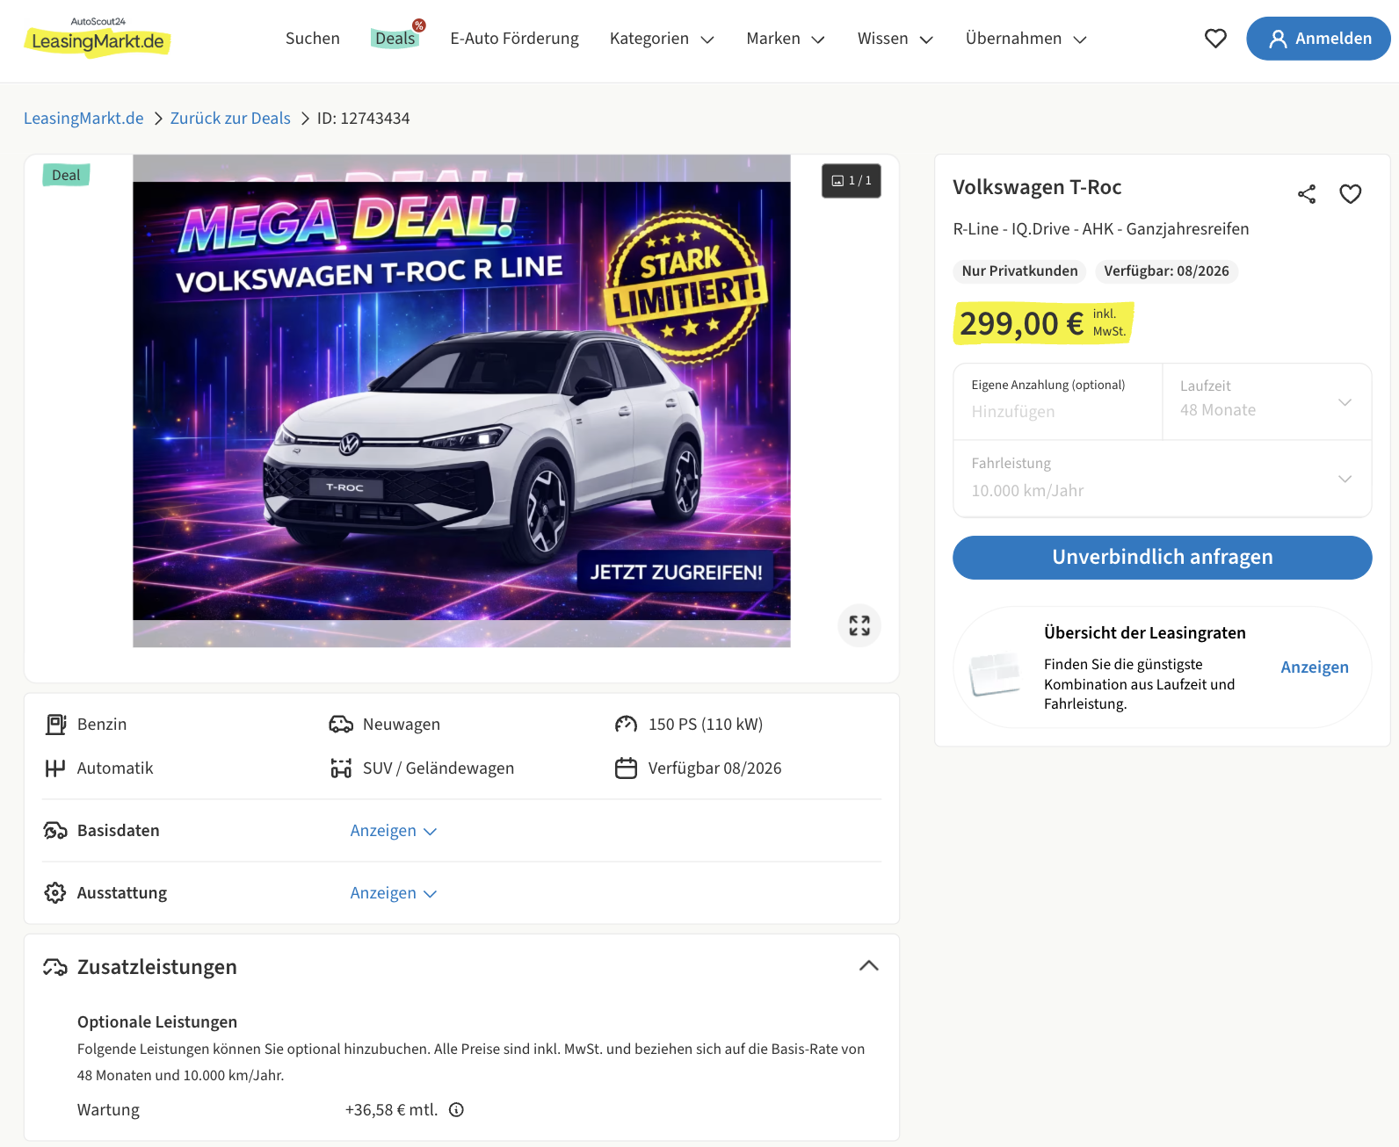The width and height of the screenshot is (1399, 1147).
Task: Collapse the Zusatzleistungen section
Action: click(x=868, y=966)
